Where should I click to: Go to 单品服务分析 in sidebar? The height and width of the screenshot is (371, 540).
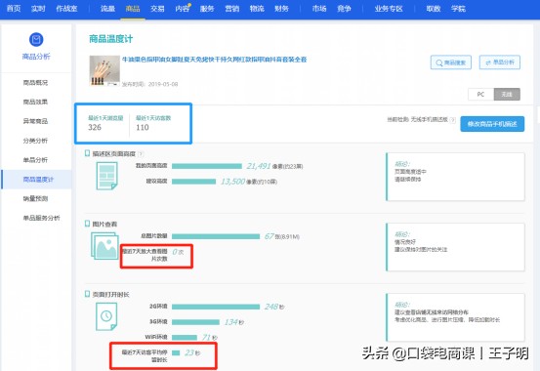click(x=41, y=218)
